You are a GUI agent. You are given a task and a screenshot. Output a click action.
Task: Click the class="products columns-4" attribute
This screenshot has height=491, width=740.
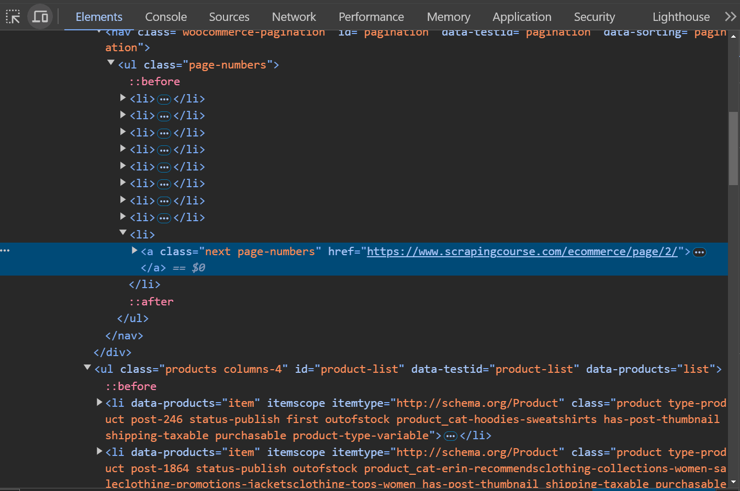point(204,369)
